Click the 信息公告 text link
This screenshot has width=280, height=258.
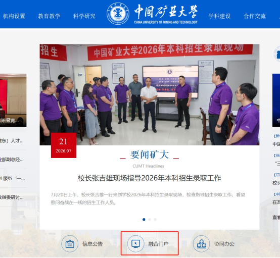[92, 244]
